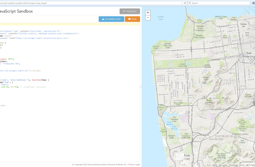
Task: Click the splitter handle between code and map
Action: pos(141,87)
